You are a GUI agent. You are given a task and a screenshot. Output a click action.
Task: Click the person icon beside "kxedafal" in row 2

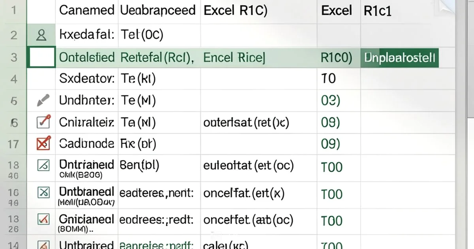pos(41,35)
